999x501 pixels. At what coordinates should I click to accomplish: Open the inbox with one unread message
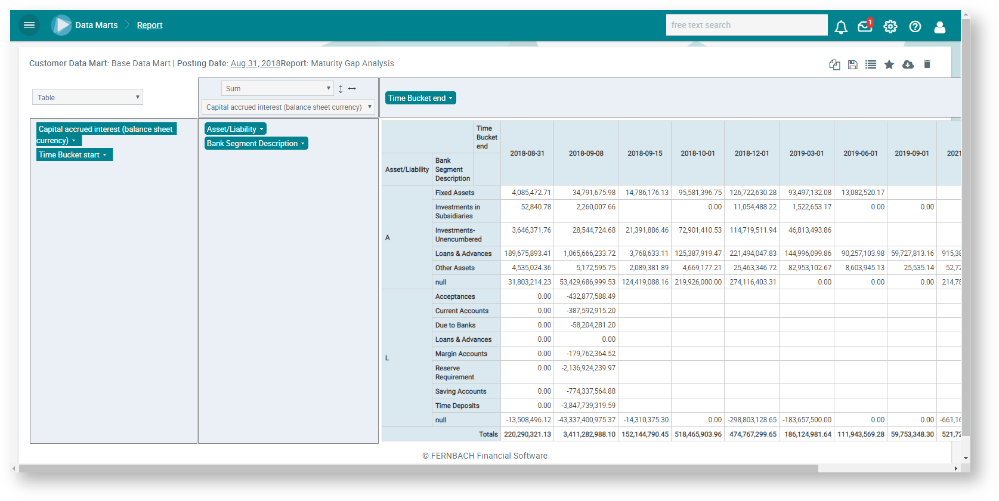point(865,26)
